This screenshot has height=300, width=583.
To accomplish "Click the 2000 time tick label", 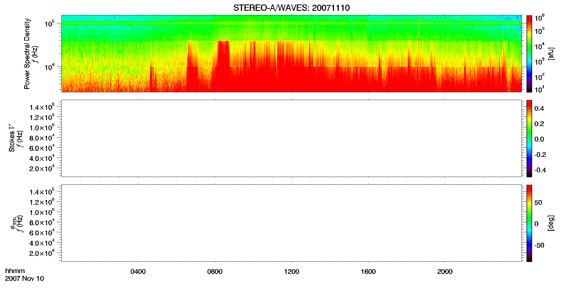I will coord(445,272).
